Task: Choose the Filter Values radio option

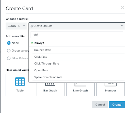Action: tap(9, 58)
